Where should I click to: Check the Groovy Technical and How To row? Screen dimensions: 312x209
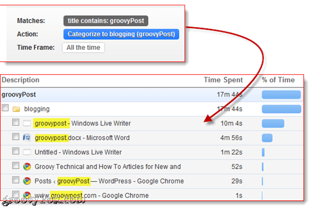coord(16,166)
